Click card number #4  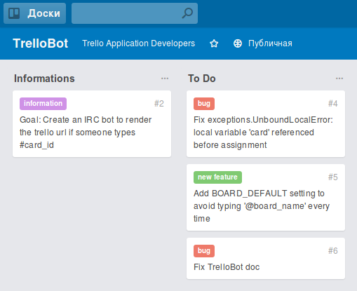coord(333,104)
